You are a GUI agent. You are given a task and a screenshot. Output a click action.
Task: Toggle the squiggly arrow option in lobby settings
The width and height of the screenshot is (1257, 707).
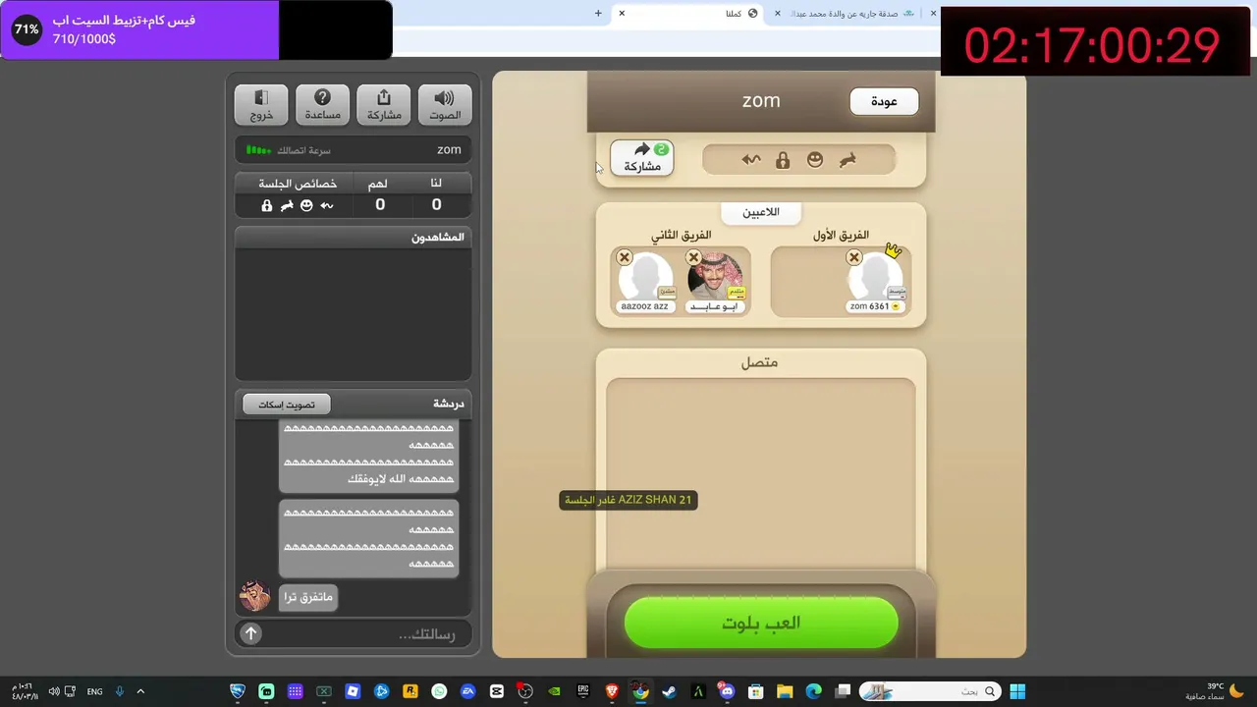[751, 160]
